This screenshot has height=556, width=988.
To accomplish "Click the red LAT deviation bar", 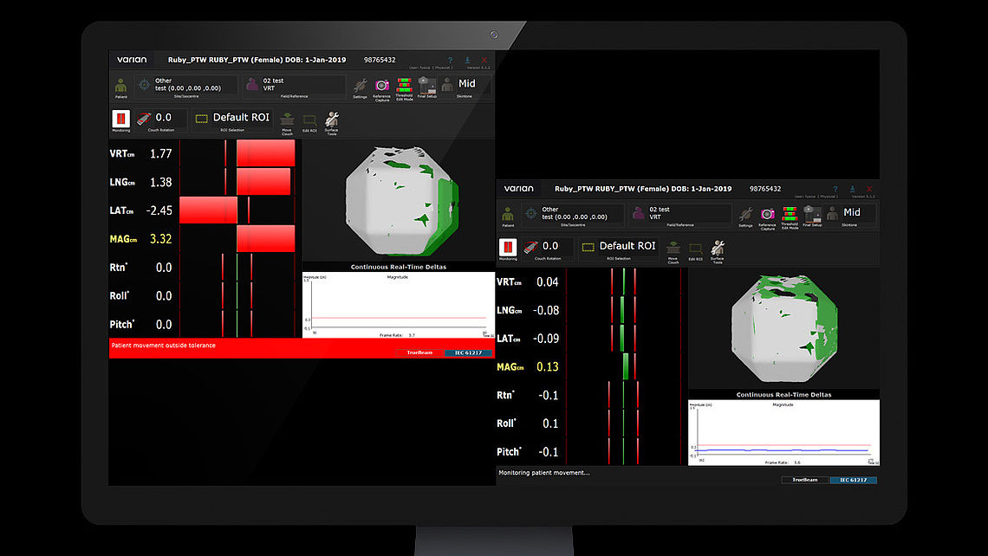I will click(x=208, y=210).
